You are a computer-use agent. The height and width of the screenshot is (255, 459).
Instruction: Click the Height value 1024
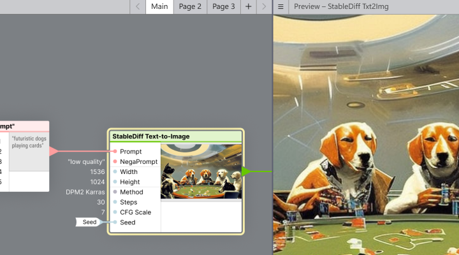click(x=96, y=182)
